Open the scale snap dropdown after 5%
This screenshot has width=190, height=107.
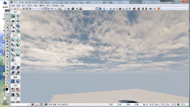point(175,105)
